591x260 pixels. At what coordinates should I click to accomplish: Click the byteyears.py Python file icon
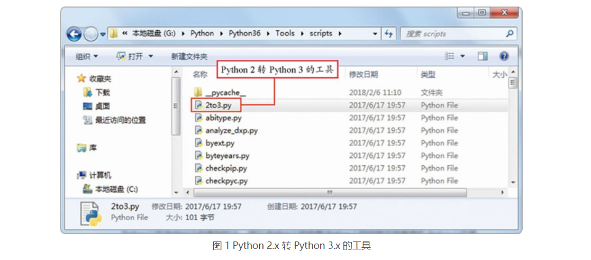tap(198, 156)
